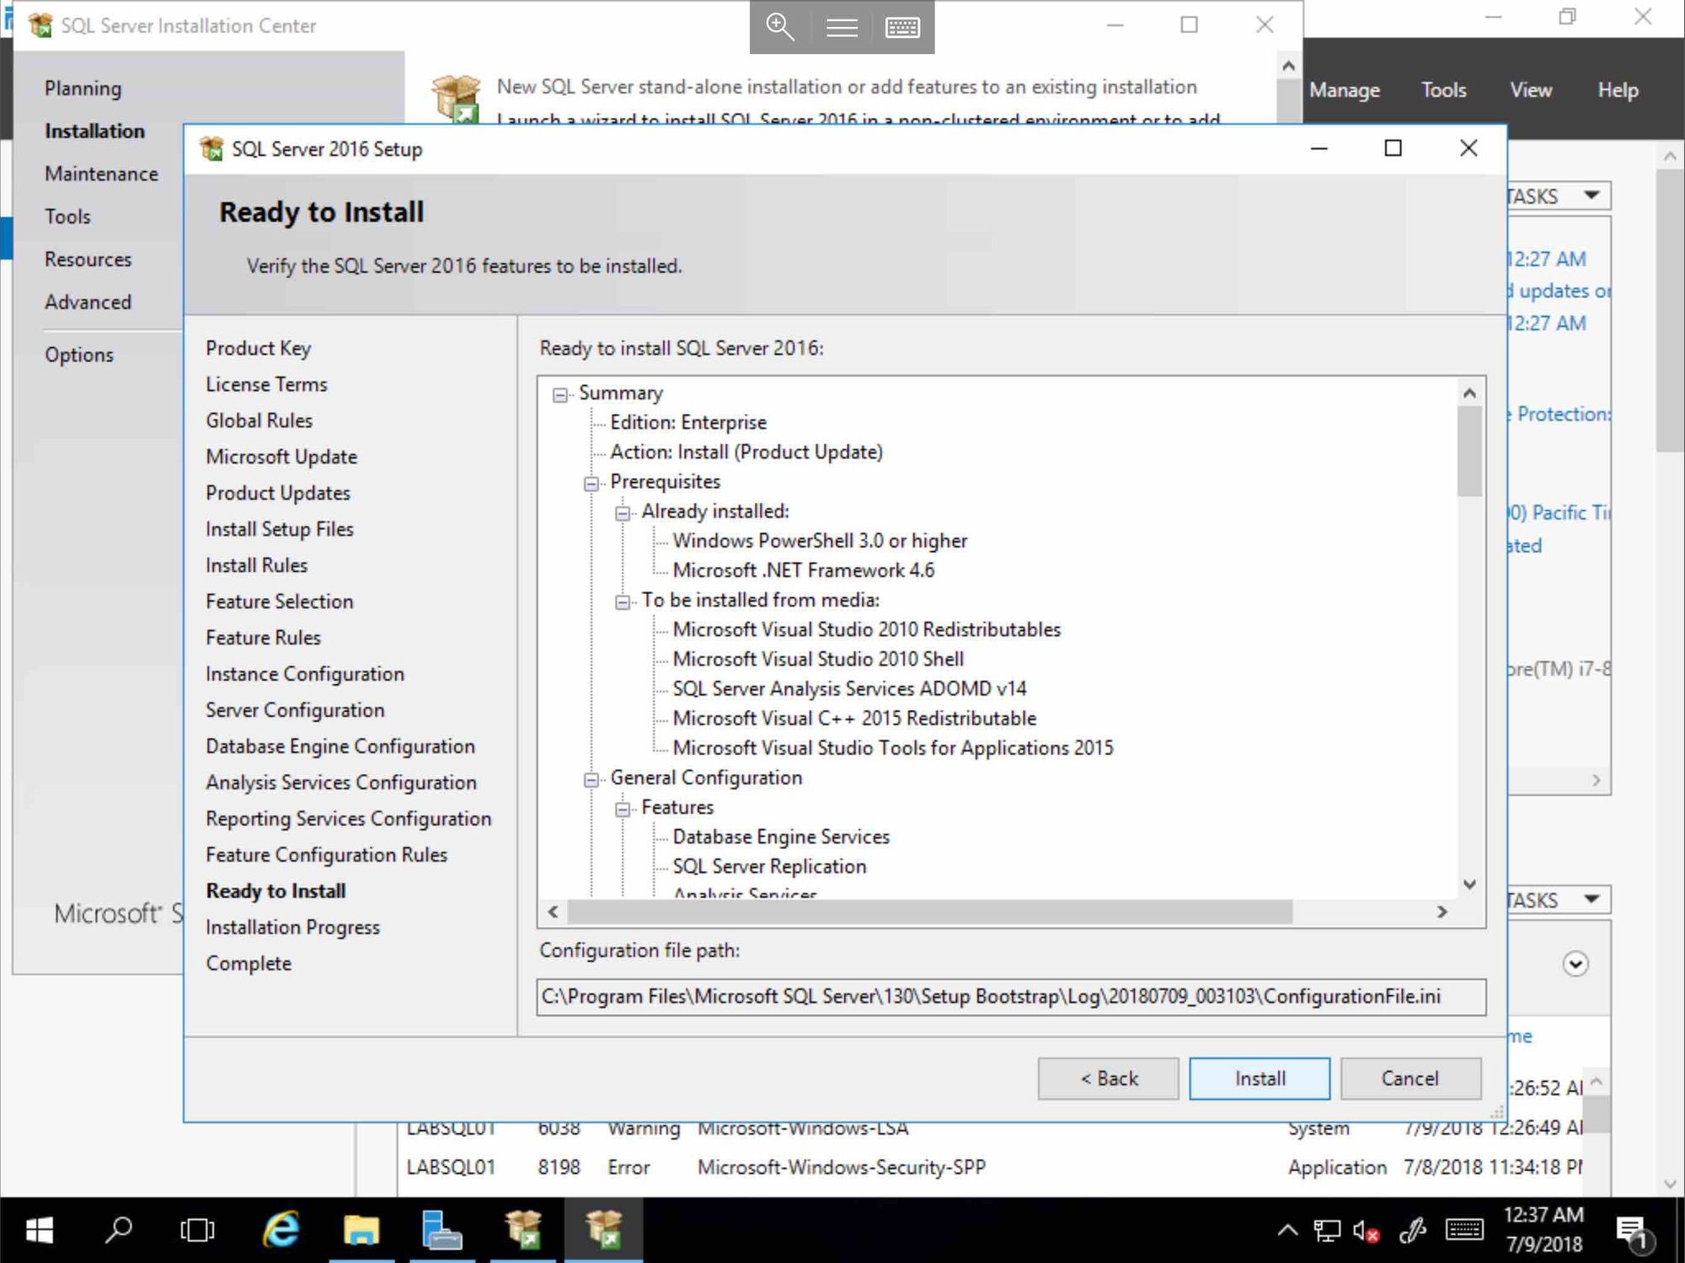This screenshot has width=1685, height=1263.
Task: Select Microsoft Visual Studio 2010 Shell item
Action: point(818,660)
